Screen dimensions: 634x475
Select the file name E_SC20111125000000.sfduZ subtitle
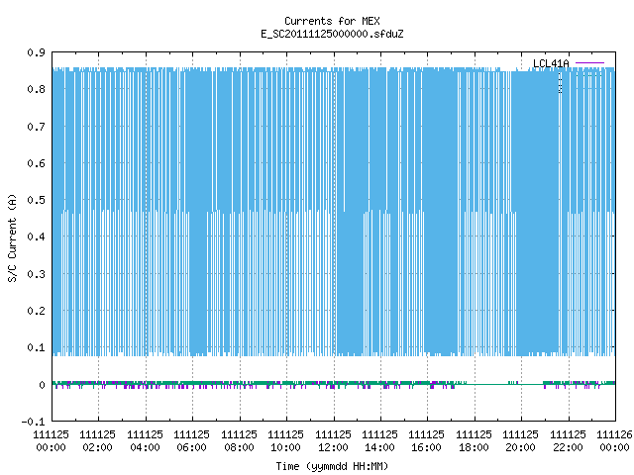pos(332,34)
